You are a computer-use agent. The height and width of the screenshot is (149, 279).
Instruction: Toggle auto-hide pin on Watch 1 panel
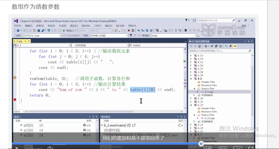93,117
